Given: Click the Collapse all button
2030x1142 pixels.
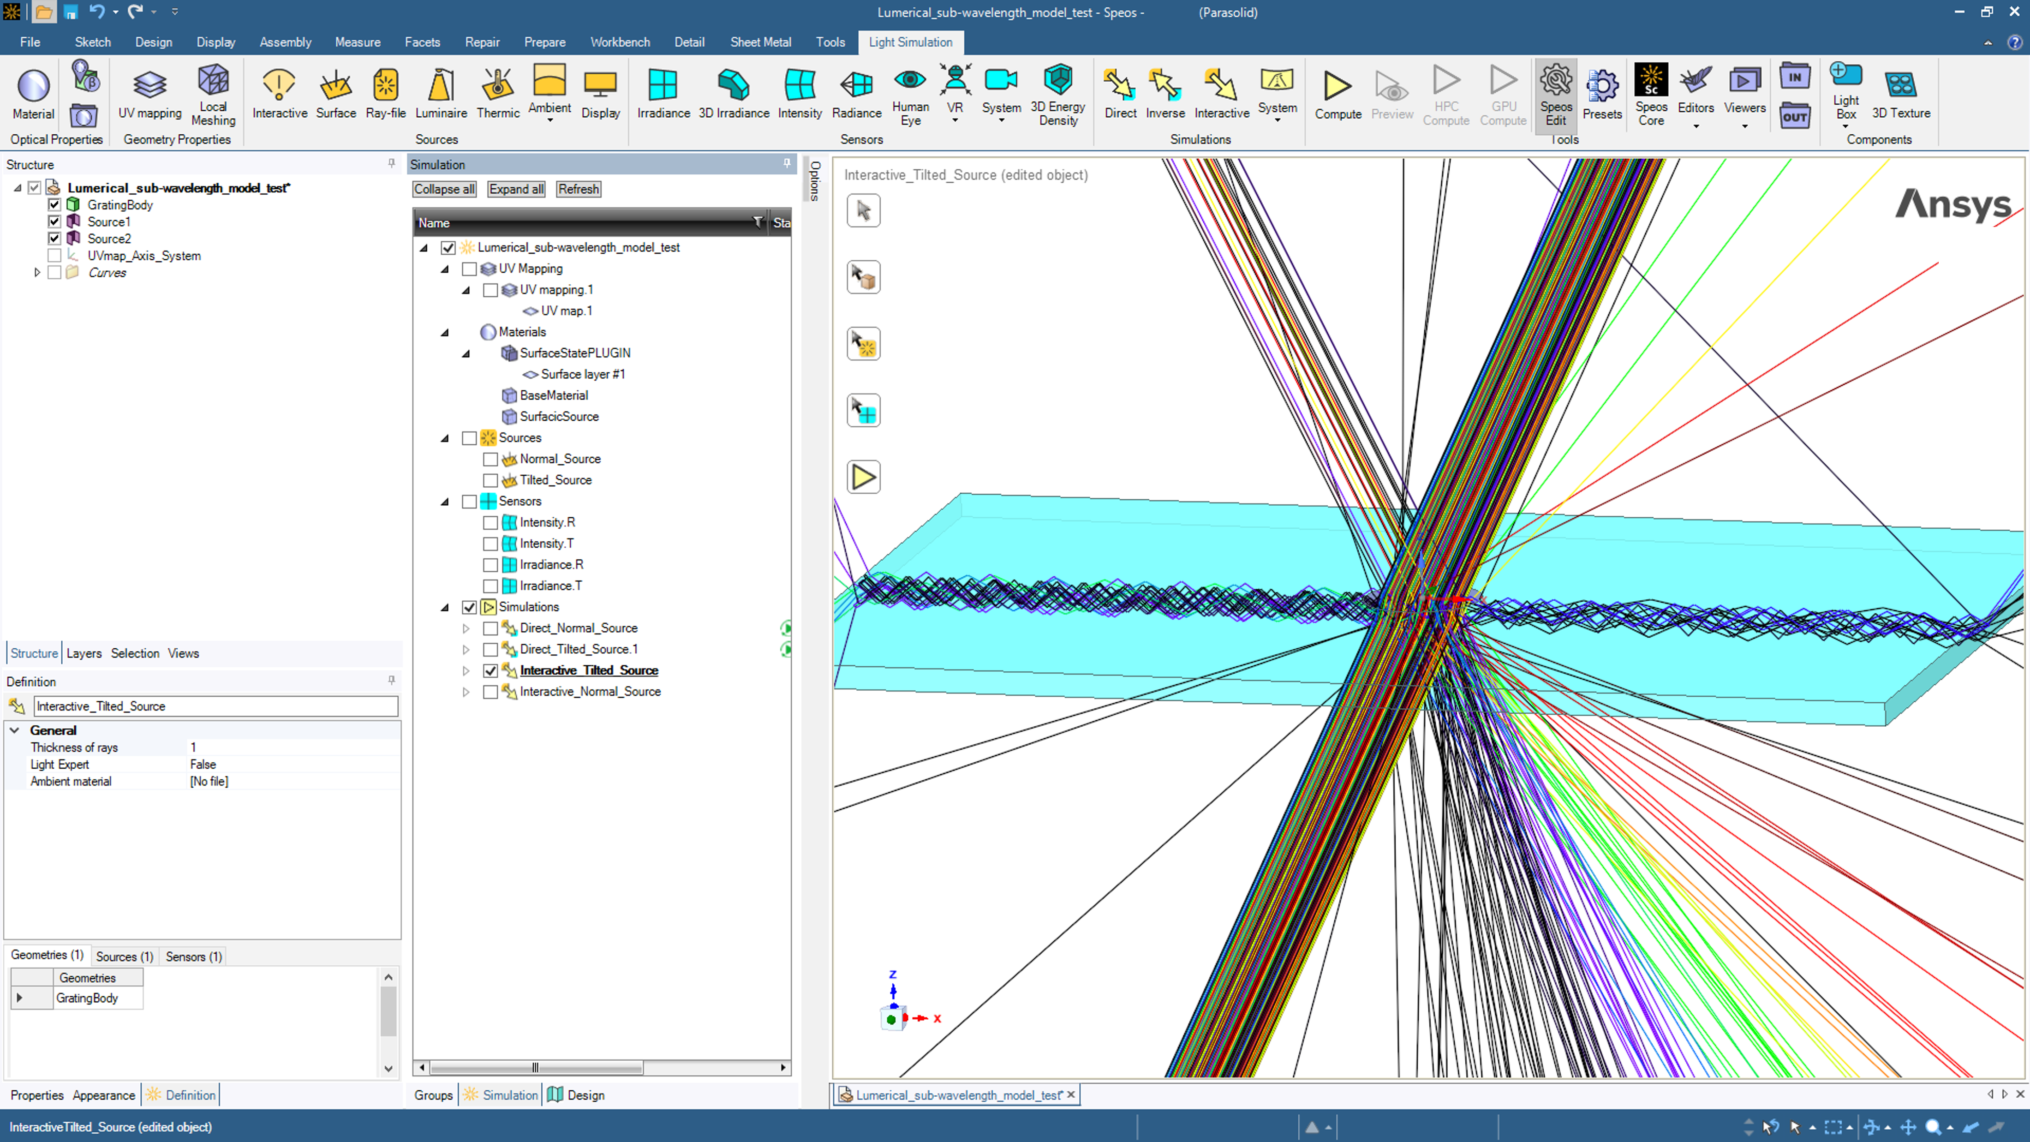Looking at the screenshot, I should tap(444, 189).
